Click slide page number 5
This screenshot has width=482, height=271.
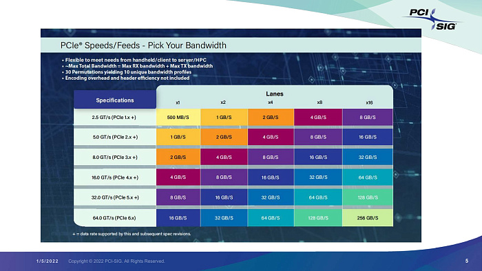(x=467, y=261)
